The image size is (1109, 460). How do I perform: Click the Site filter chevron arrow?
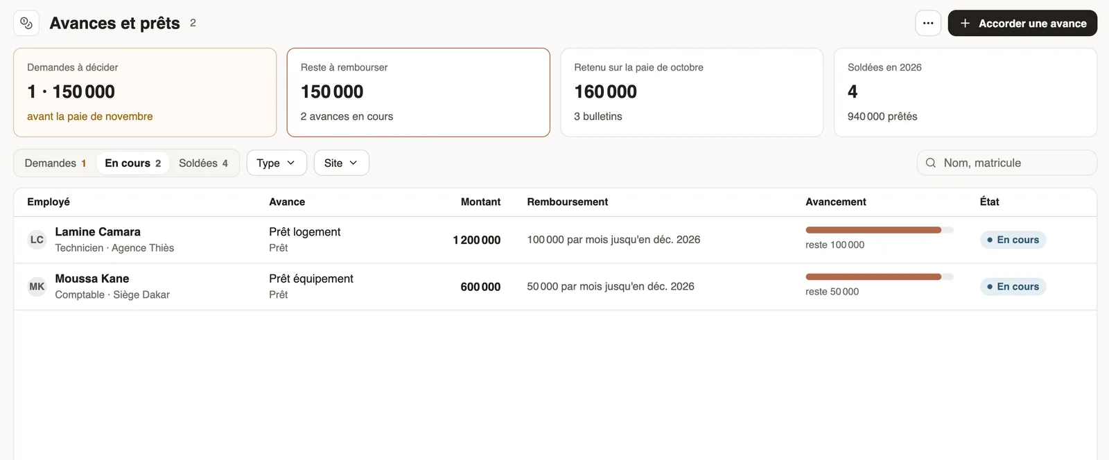pyautogui.click(x=353, y=163)
